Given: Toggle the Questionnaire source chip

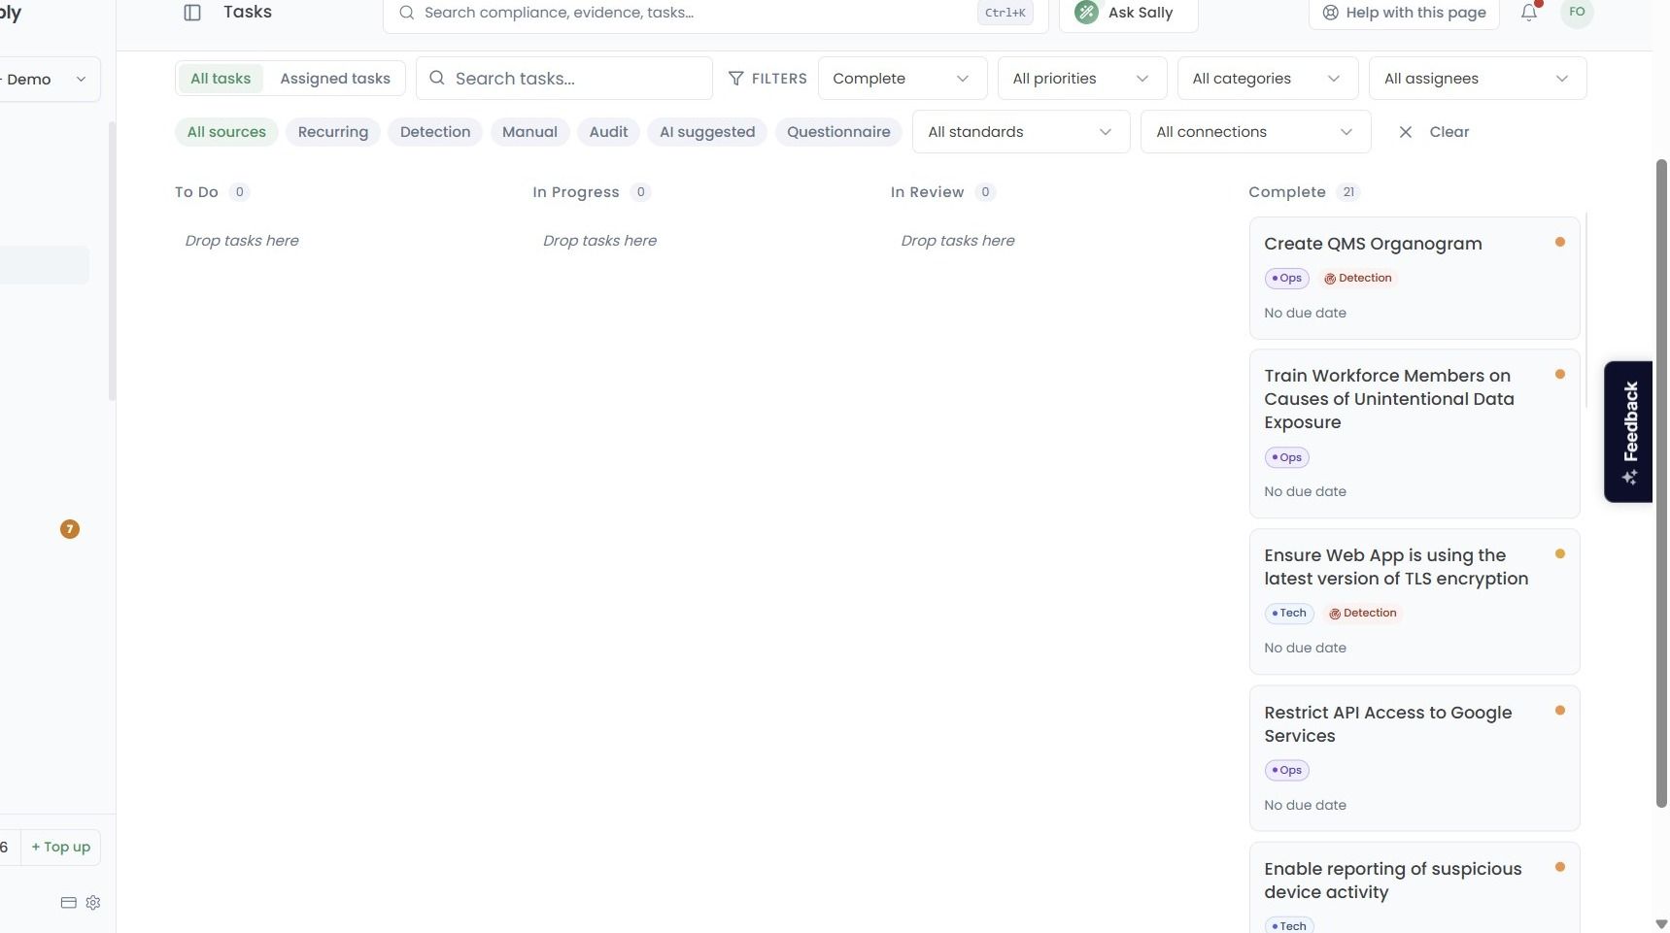Looking at the screenshot, I should [x=838, y=132].
